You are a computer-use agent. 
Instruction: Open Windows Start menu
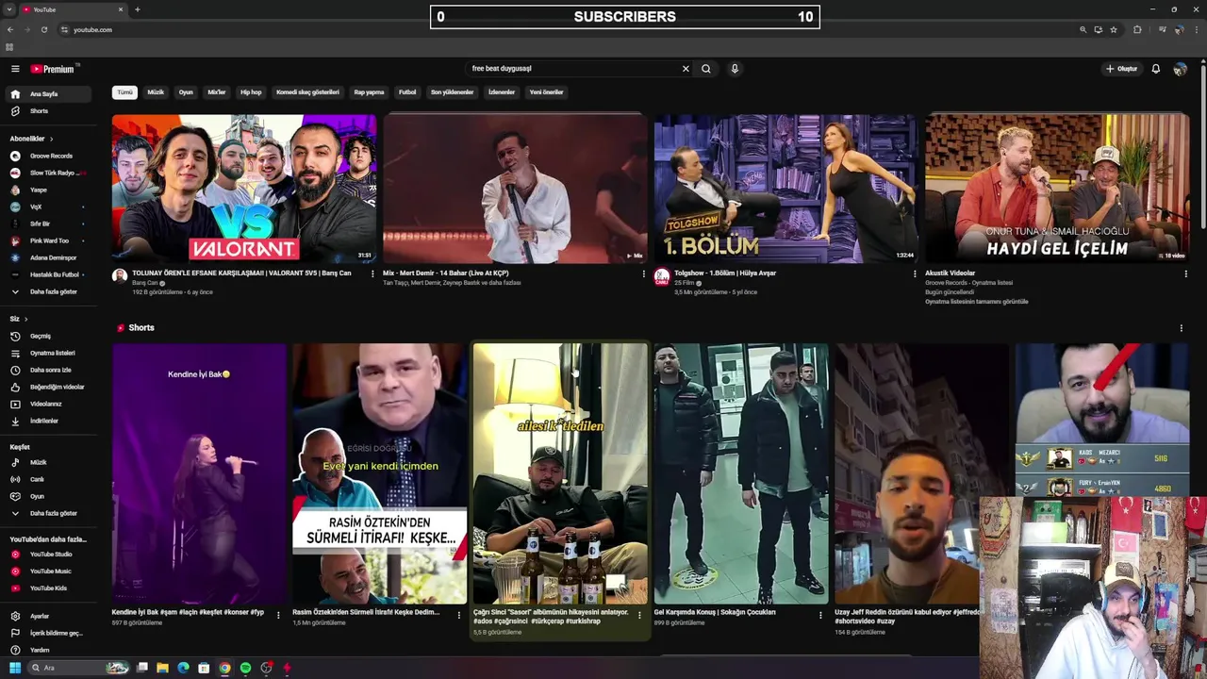(15, 668)
